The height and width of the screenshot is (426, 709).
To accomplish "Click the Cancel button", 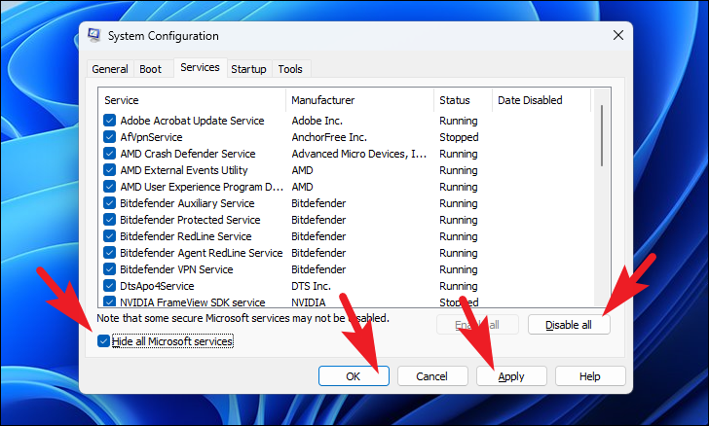I will point(432,376).
